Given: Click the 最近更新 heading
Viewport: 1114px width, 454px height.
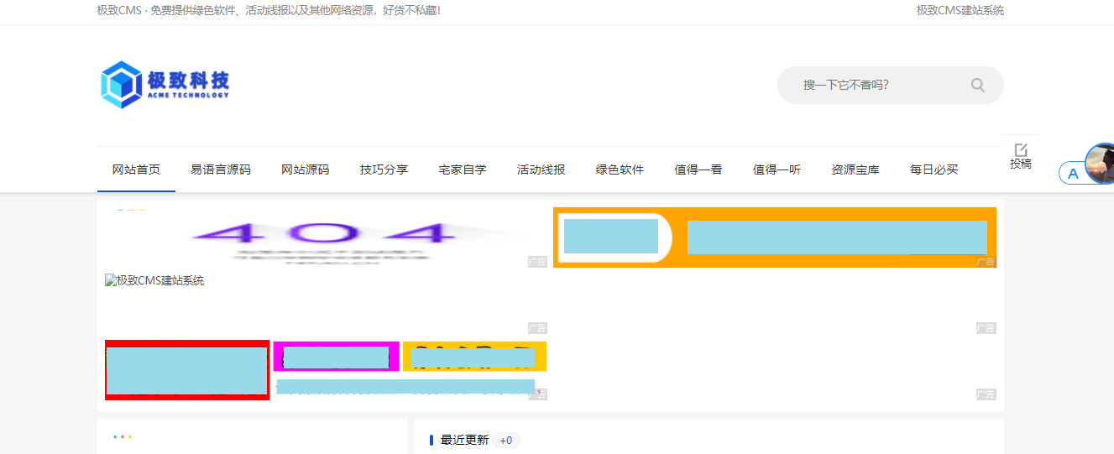Looking at the screenshot, I should [464, 440].
